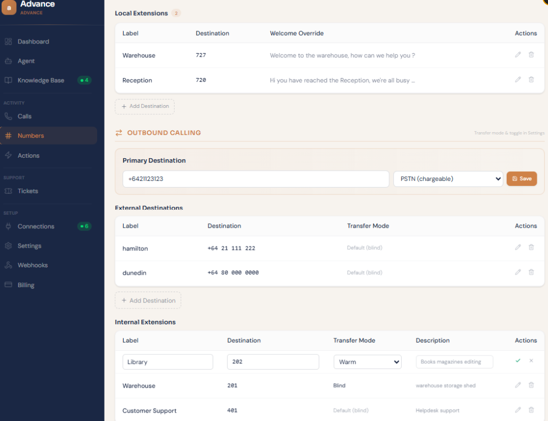The image size is (548, 421).
Task: Go to the Knowledge Base page
Action: [x=41, y=80]
